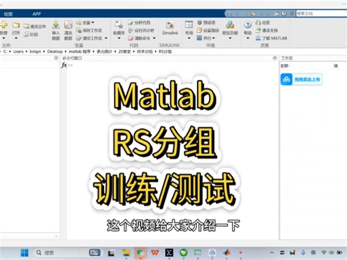Click the Import Data (导入数据) icon

pyautogui.click(x=56, y=25)
